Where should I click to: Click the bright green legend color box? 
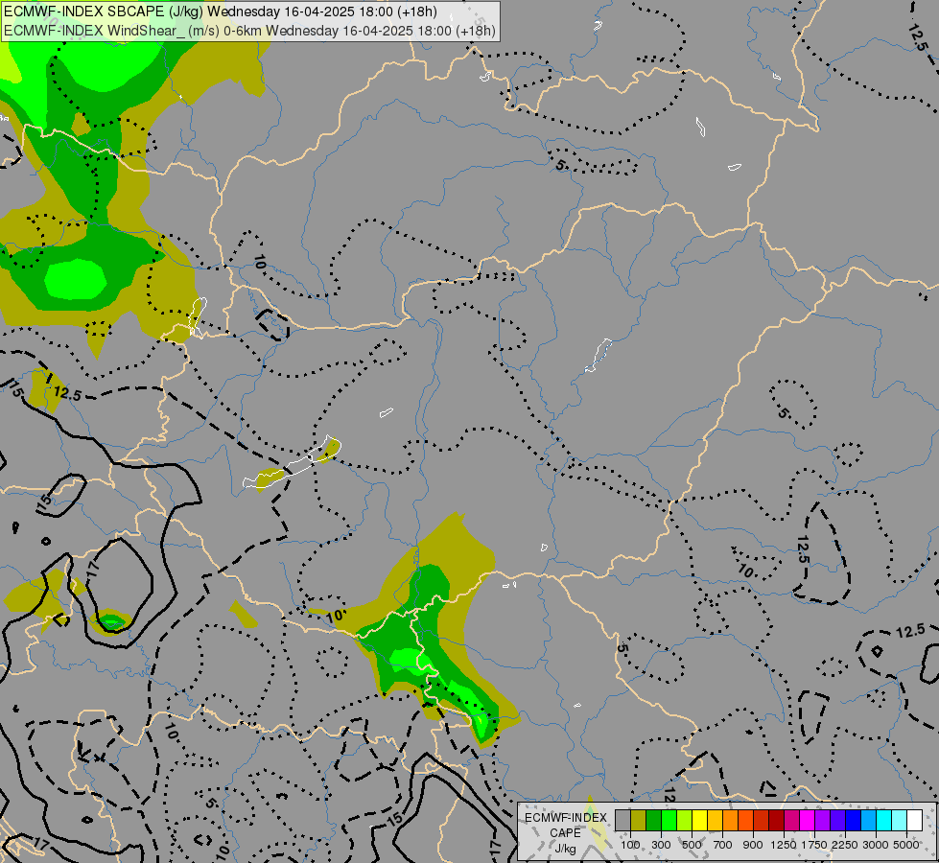coord(669,821)
